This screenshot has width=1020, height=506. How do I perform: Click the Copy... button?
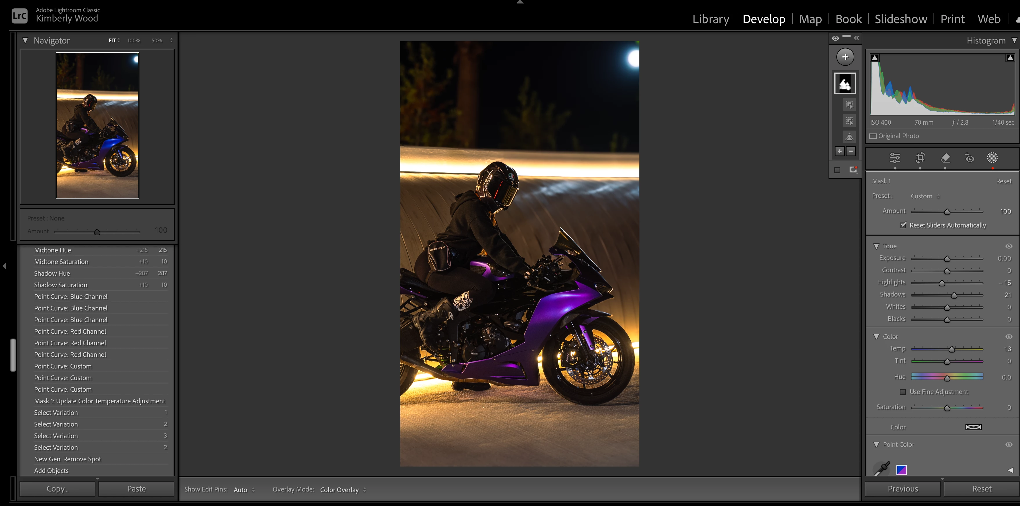57,489
